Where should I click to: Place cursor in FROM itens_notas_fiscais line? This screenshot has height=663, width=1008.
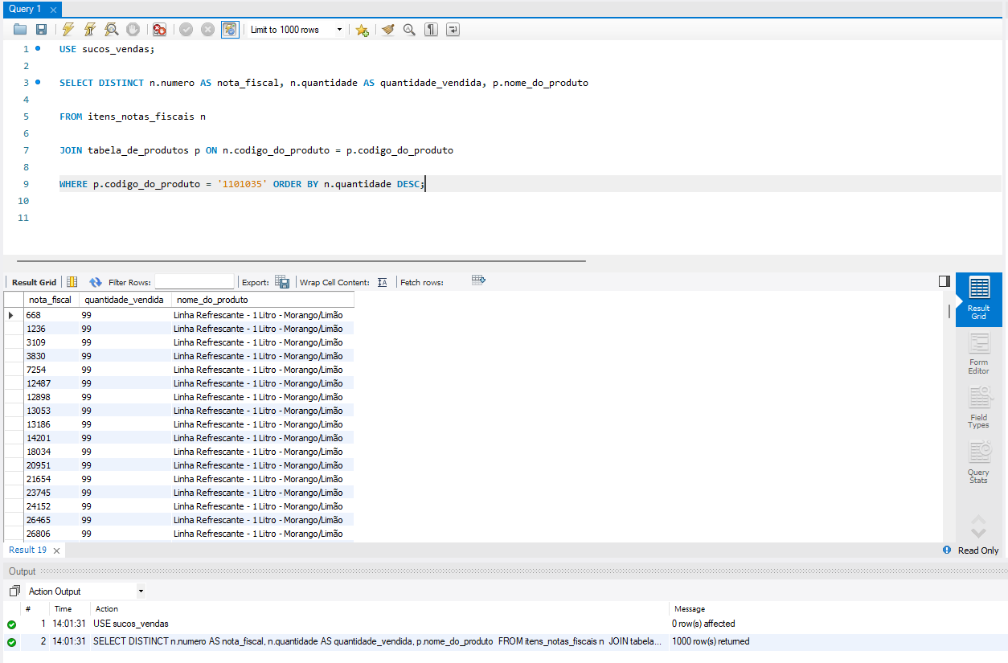pos(133,117)
